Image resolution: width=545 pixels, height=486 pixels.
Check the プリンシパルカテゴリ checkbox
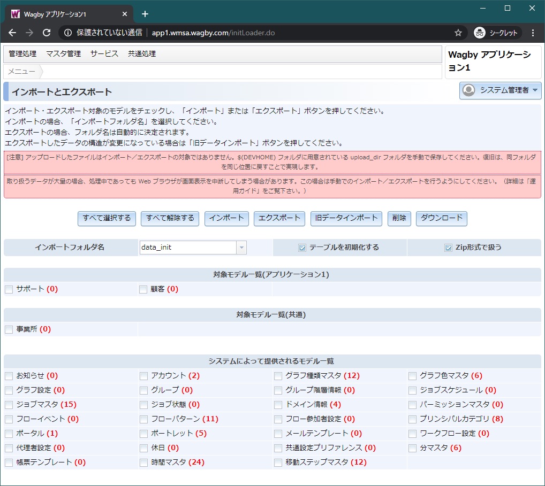pos(413,419)
